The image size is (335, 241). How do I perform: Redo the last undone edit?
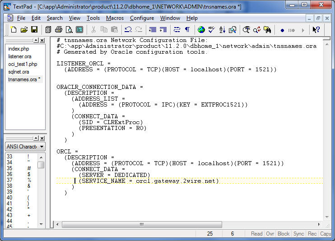coord(139,30)
